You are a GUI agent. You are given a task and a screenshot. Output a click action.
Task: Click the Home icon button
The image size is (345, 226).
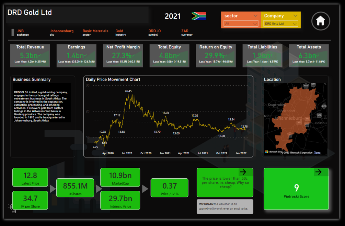click(321, 21)
